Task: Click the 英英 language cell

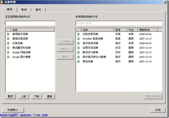Action: [x=118, y=39]
